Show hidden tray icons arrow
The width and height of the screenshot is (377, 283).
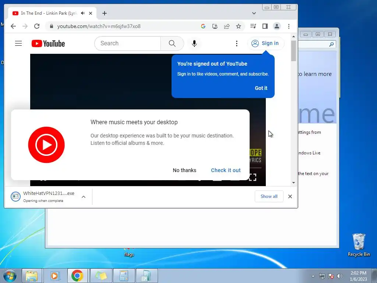(313, 276)
